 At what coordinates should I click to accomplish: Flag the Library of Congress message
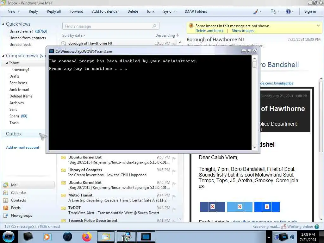click(174, 171)
